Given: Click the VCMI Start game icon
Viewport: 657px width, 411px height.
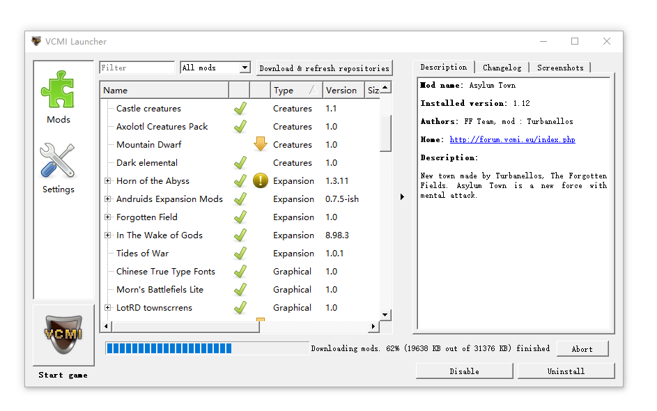Looking at the screenshot, I should [63, 333].
